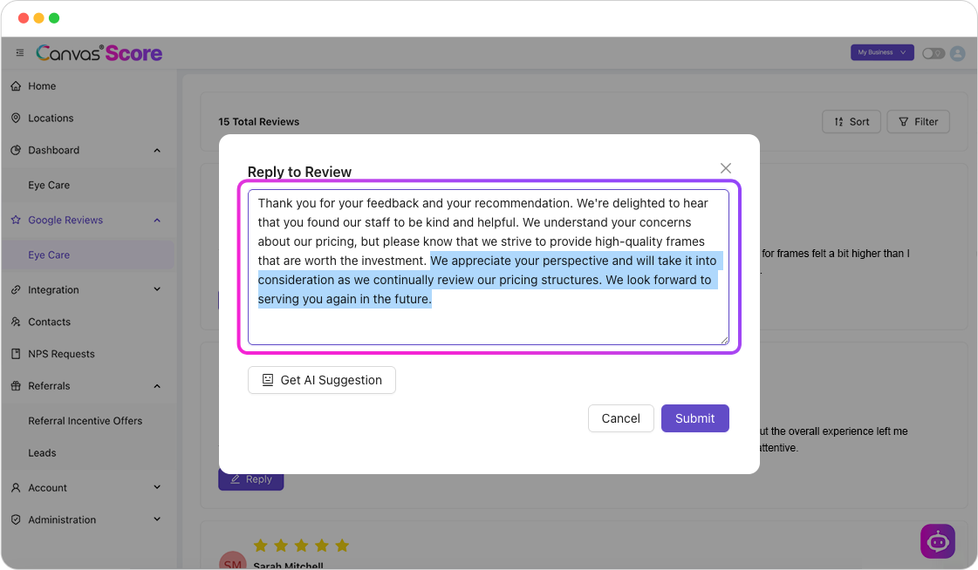Click the Dashboard pie chart icon
Image resolution: width=978 pixels, height=570 pixels.
(16, 150)
